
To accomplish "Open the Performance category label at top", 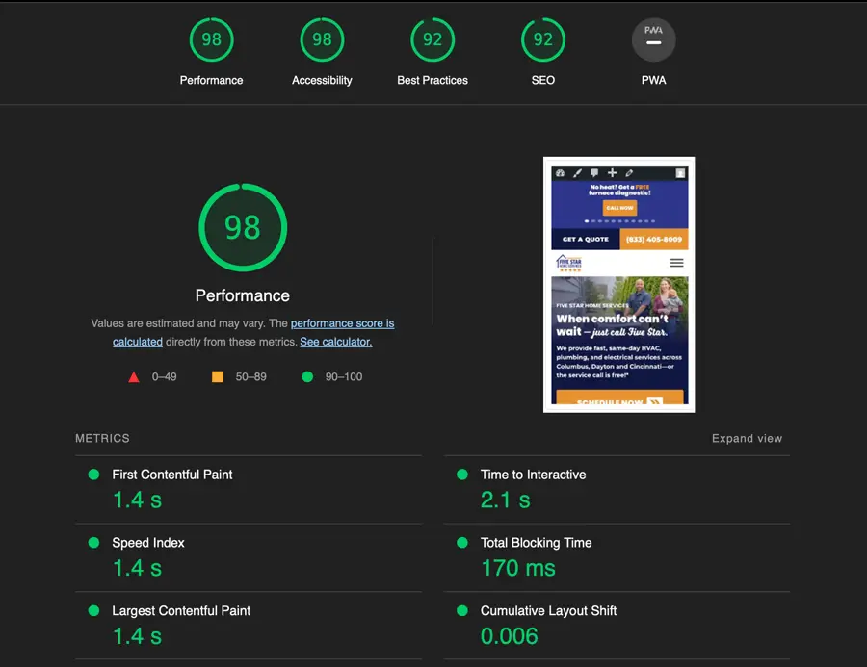I will click(x=211, y=80).
